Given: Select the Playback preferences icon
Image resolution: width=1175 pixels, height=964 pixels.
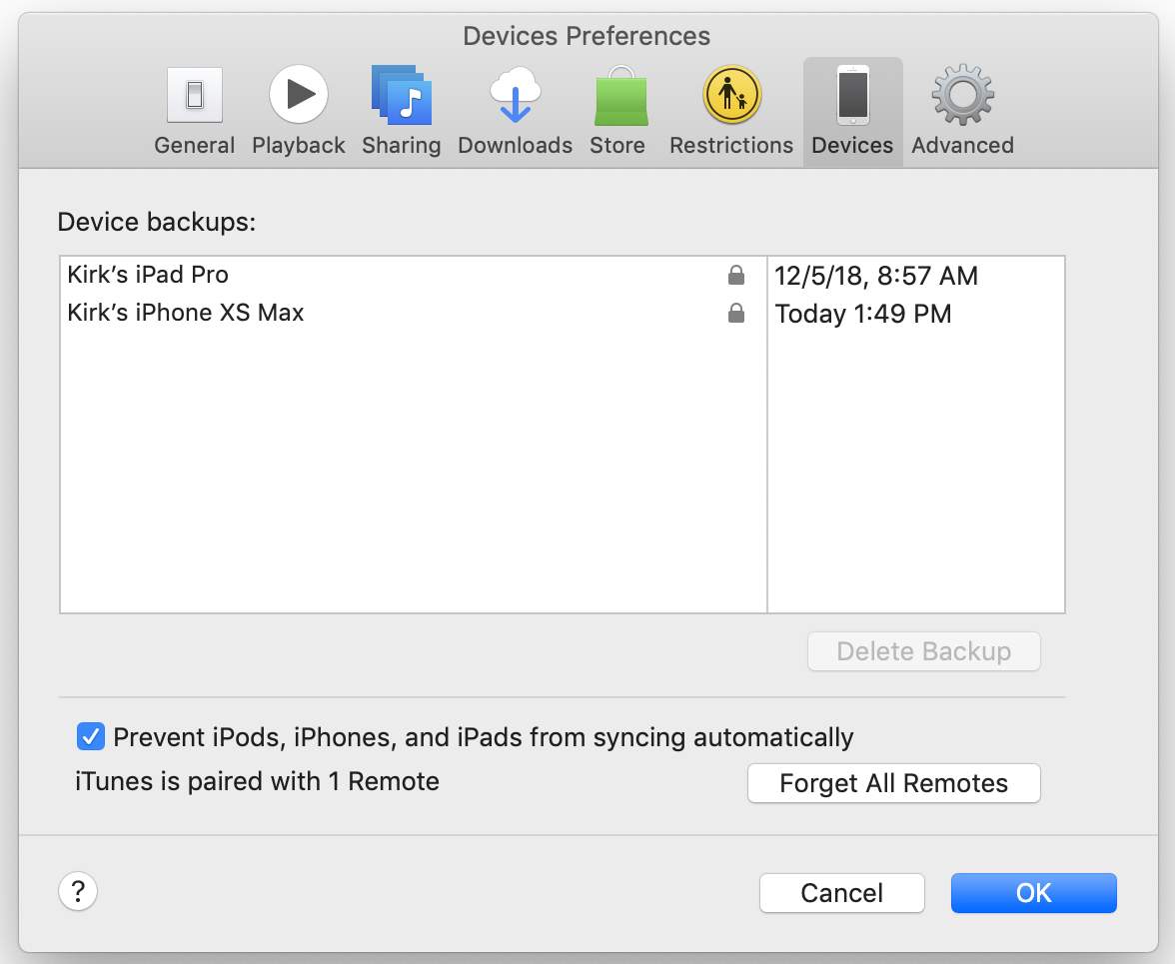Looking at the screenshot, I should [298, 95].
